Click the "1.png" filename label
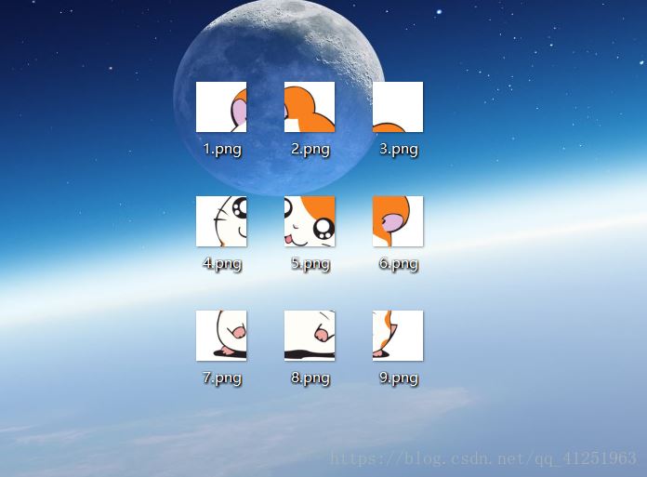 (x=222, y=149)
